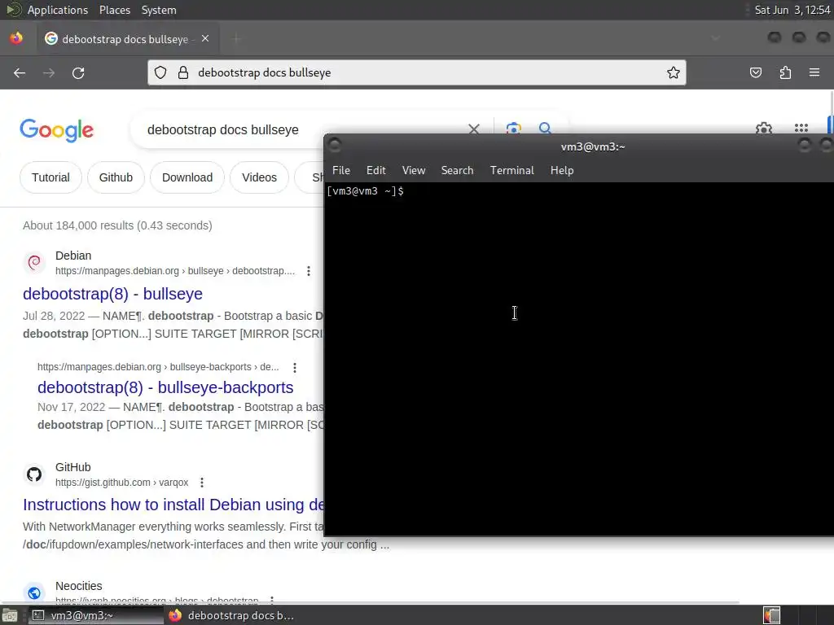Reload the page in Firefox
The image size is (834, 625).
[x=78, y=72]
